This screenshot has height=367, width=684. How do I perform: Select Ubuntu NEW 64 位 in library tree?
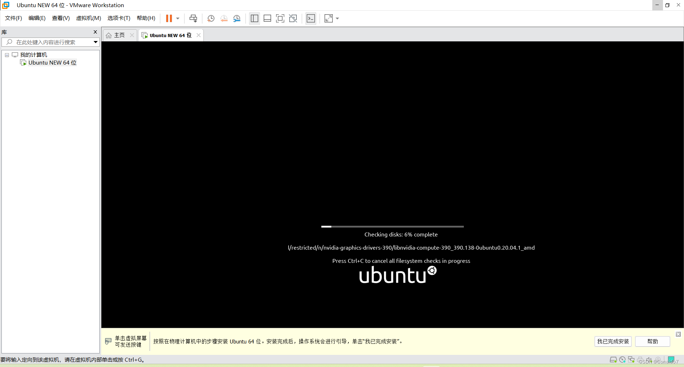(52, 63)
